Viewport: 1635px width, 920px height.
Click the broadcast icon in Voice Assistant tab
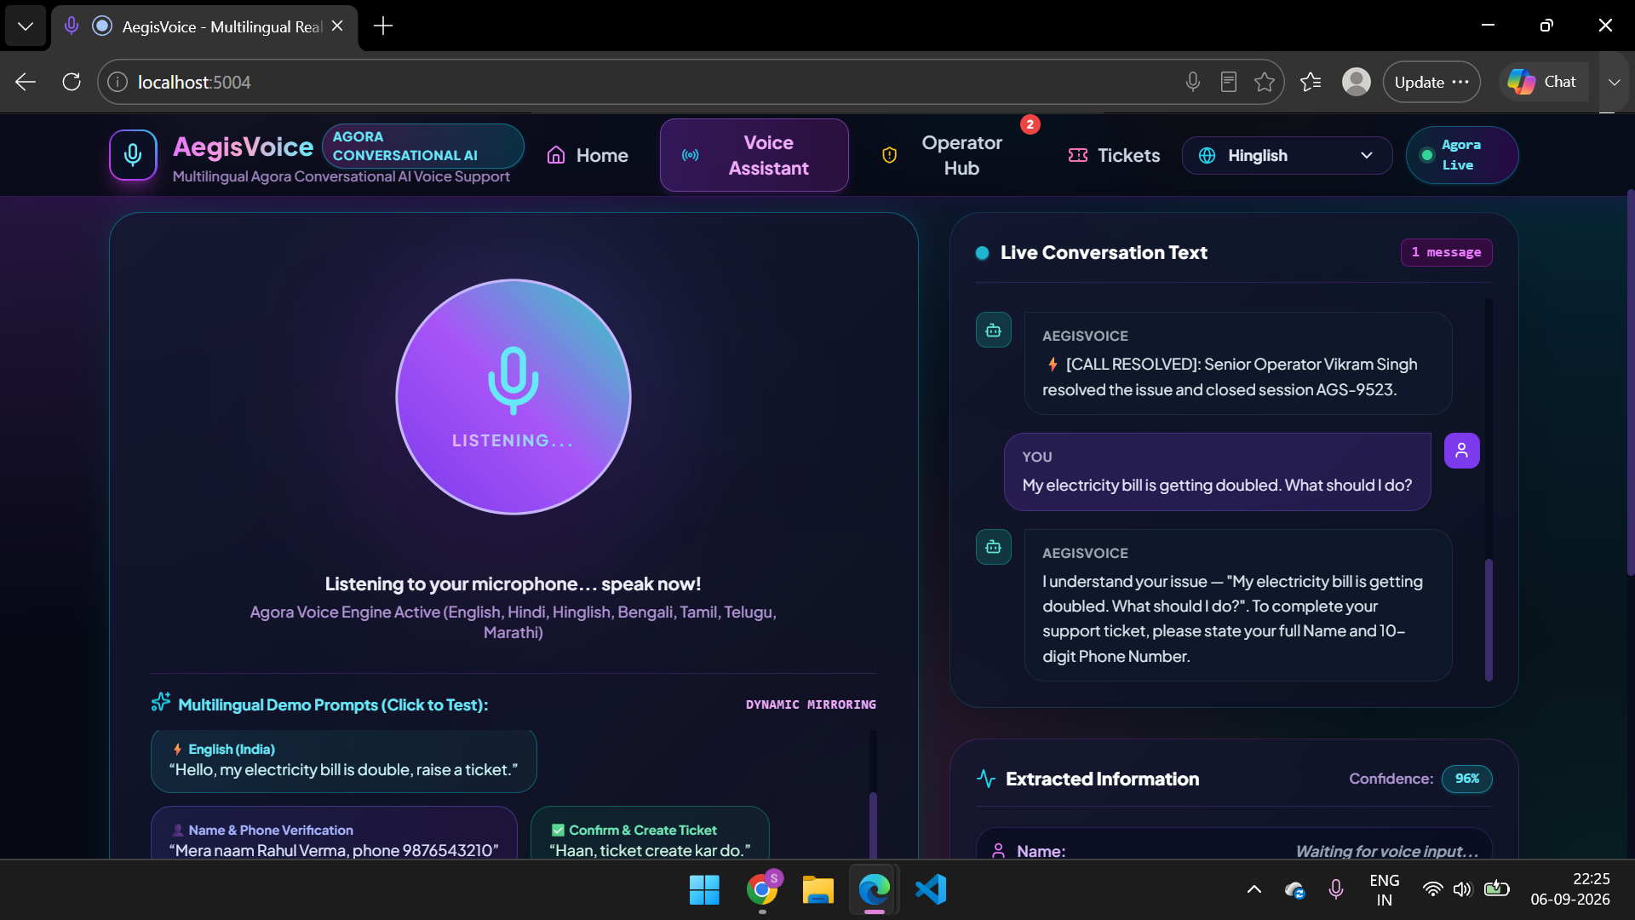pos(691,155)
